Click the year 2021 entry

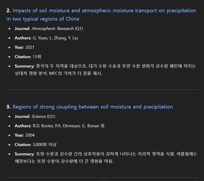pyautogui.click(x=30, y=47)
